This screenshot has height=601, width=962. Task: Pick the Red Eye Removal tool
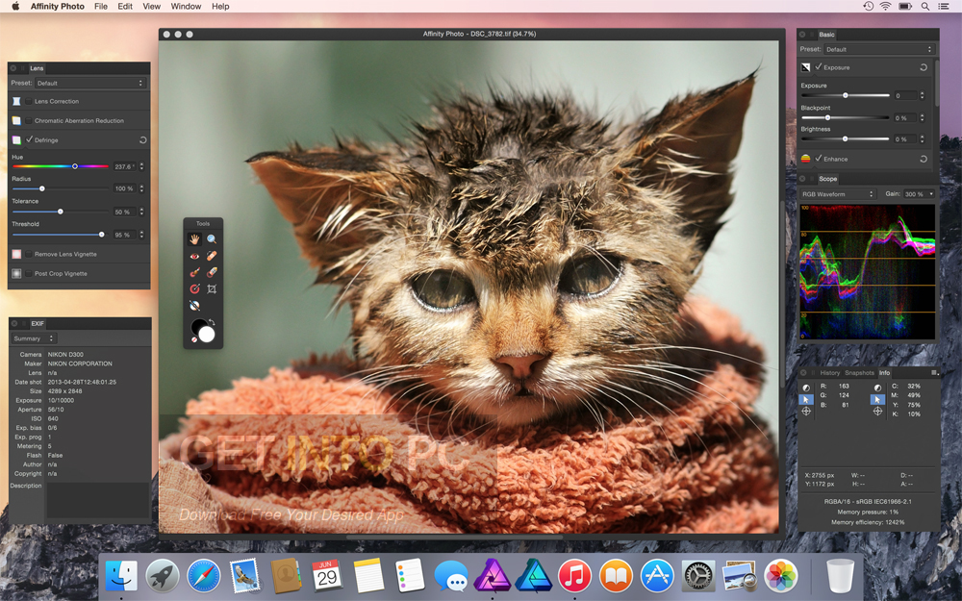click(194, 256)
